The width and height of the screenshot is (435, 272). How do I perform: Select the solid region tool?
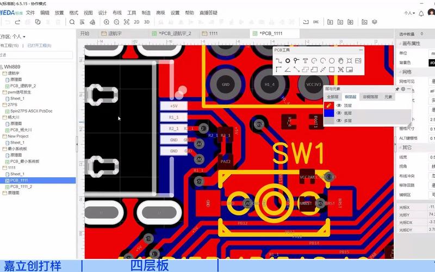click(x=314, y=70)
